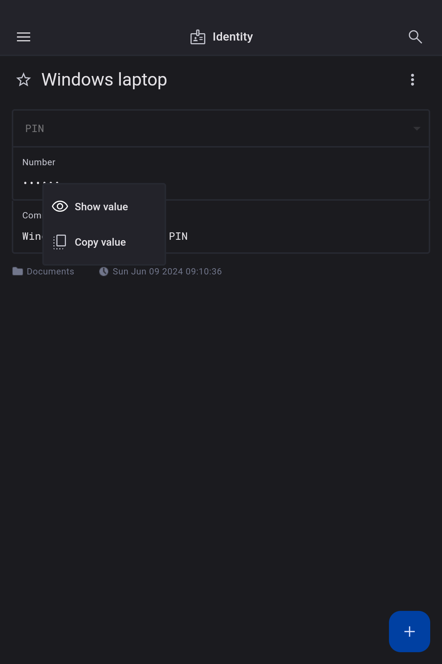Click the Identity header title

[x=233, y=37]
